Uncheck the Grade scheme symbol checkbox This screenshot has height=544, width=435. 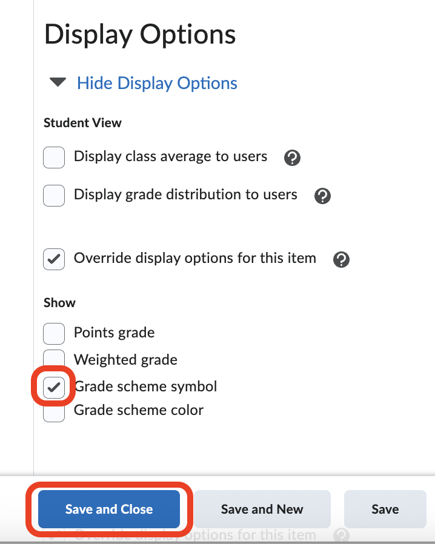coord(54,387)
